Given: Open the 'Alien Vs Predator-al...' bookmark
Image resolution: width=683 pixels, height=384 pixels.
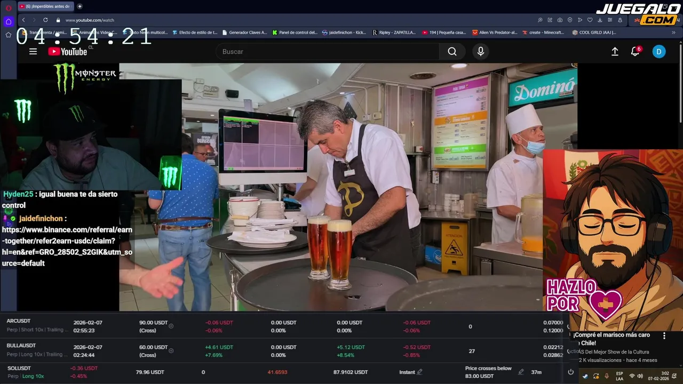Looking at the screenshot, I should (495, 32).
